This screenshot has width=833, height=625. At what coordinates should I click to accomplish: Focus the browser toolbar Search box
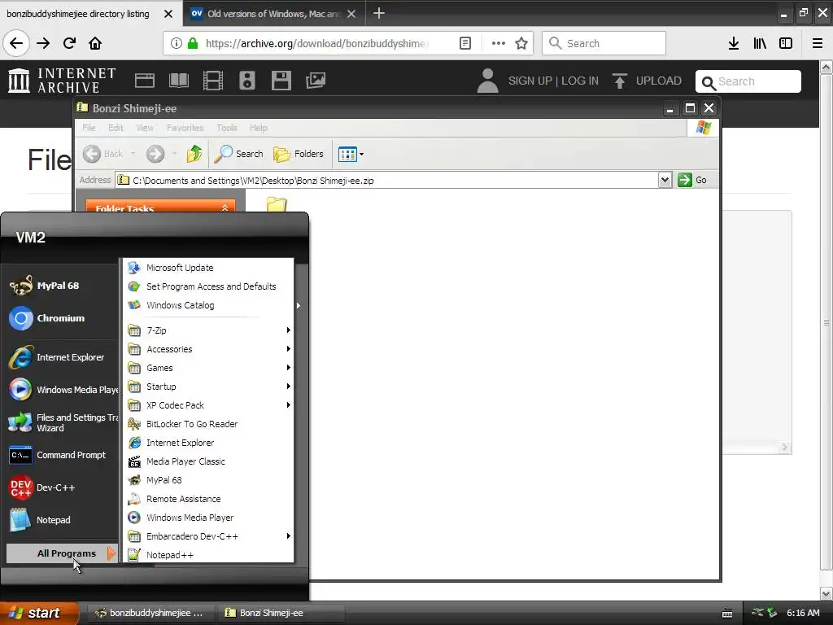(x=604, y=43)
